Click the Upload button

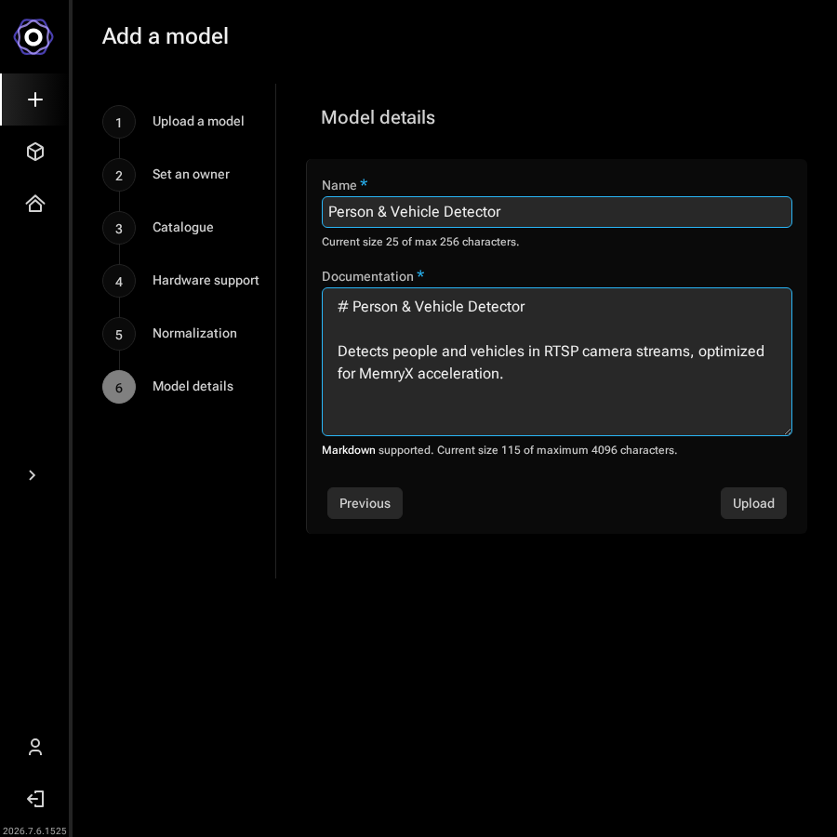coord(753,503)
